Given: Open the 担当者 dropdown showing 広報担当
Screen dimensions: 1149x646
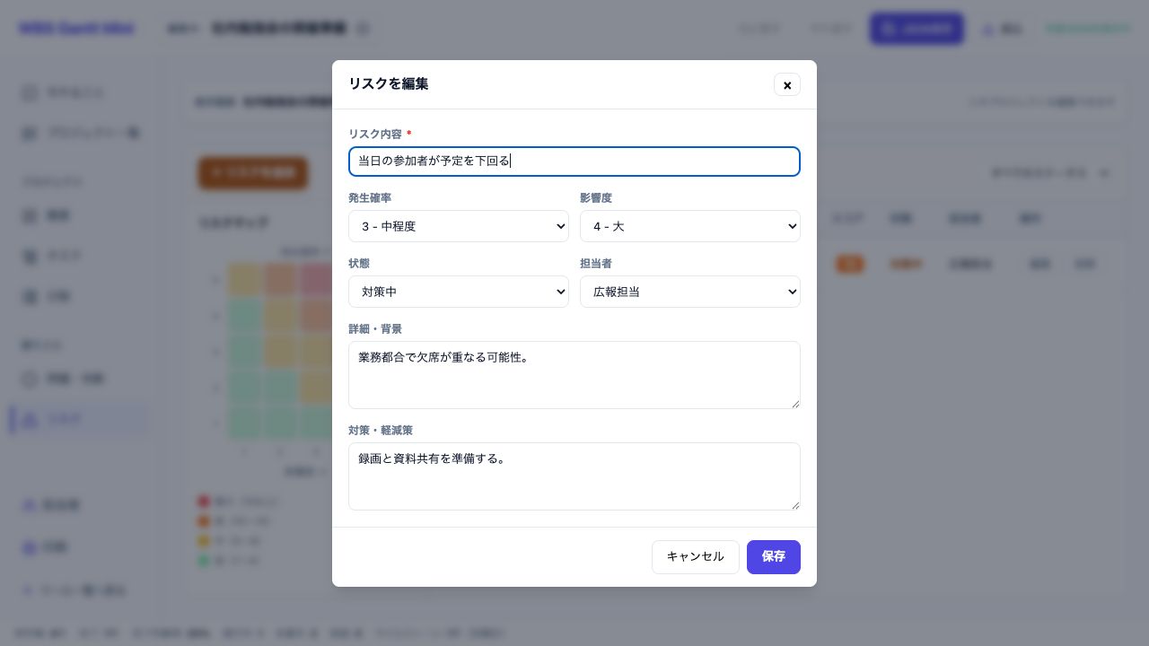Looking at the screenshot, I should pos(690,292).
